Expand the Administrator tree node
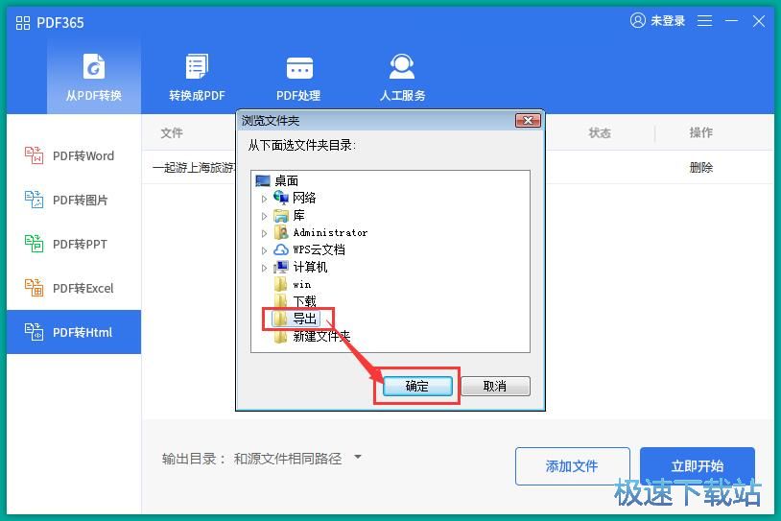Viewport: 781px width, 521px height. 264,233
